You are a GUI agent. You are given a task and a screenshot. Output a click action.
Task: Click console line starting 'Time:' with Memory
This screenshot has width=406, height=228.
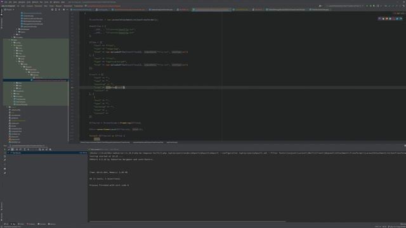coord(108,172)
